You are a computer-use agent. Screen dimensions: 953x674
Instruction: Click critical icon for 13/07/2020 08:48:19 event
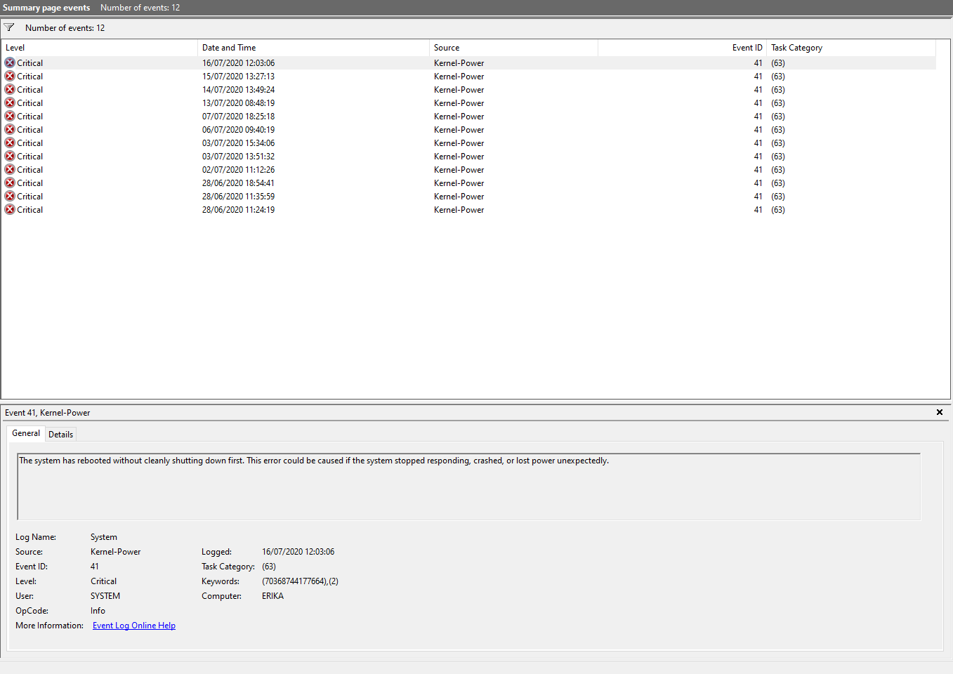[10, 103]
